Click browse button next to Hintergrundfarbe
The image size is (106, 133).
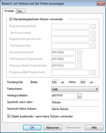79,96
